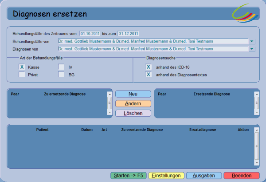Click 'Zu ersetzende Diagnose' header in left list
This screenshot has width=266, height=182.
(x=65, y=94)
